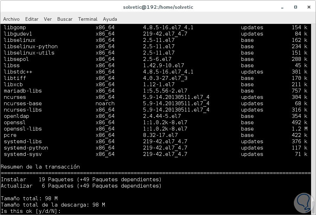Viewport: 316px width, 215px height.
Task: Click version 1.42.9-10.el7 of libss
Action: pyautogui.click(x=163, y=65)
